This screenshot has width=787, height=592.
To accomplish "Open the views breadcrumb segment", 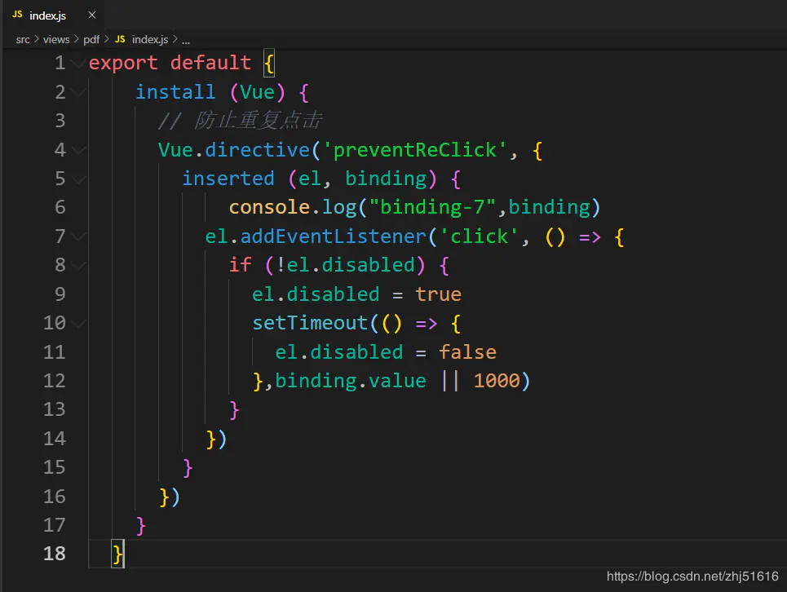I will [x=56, y=39].
